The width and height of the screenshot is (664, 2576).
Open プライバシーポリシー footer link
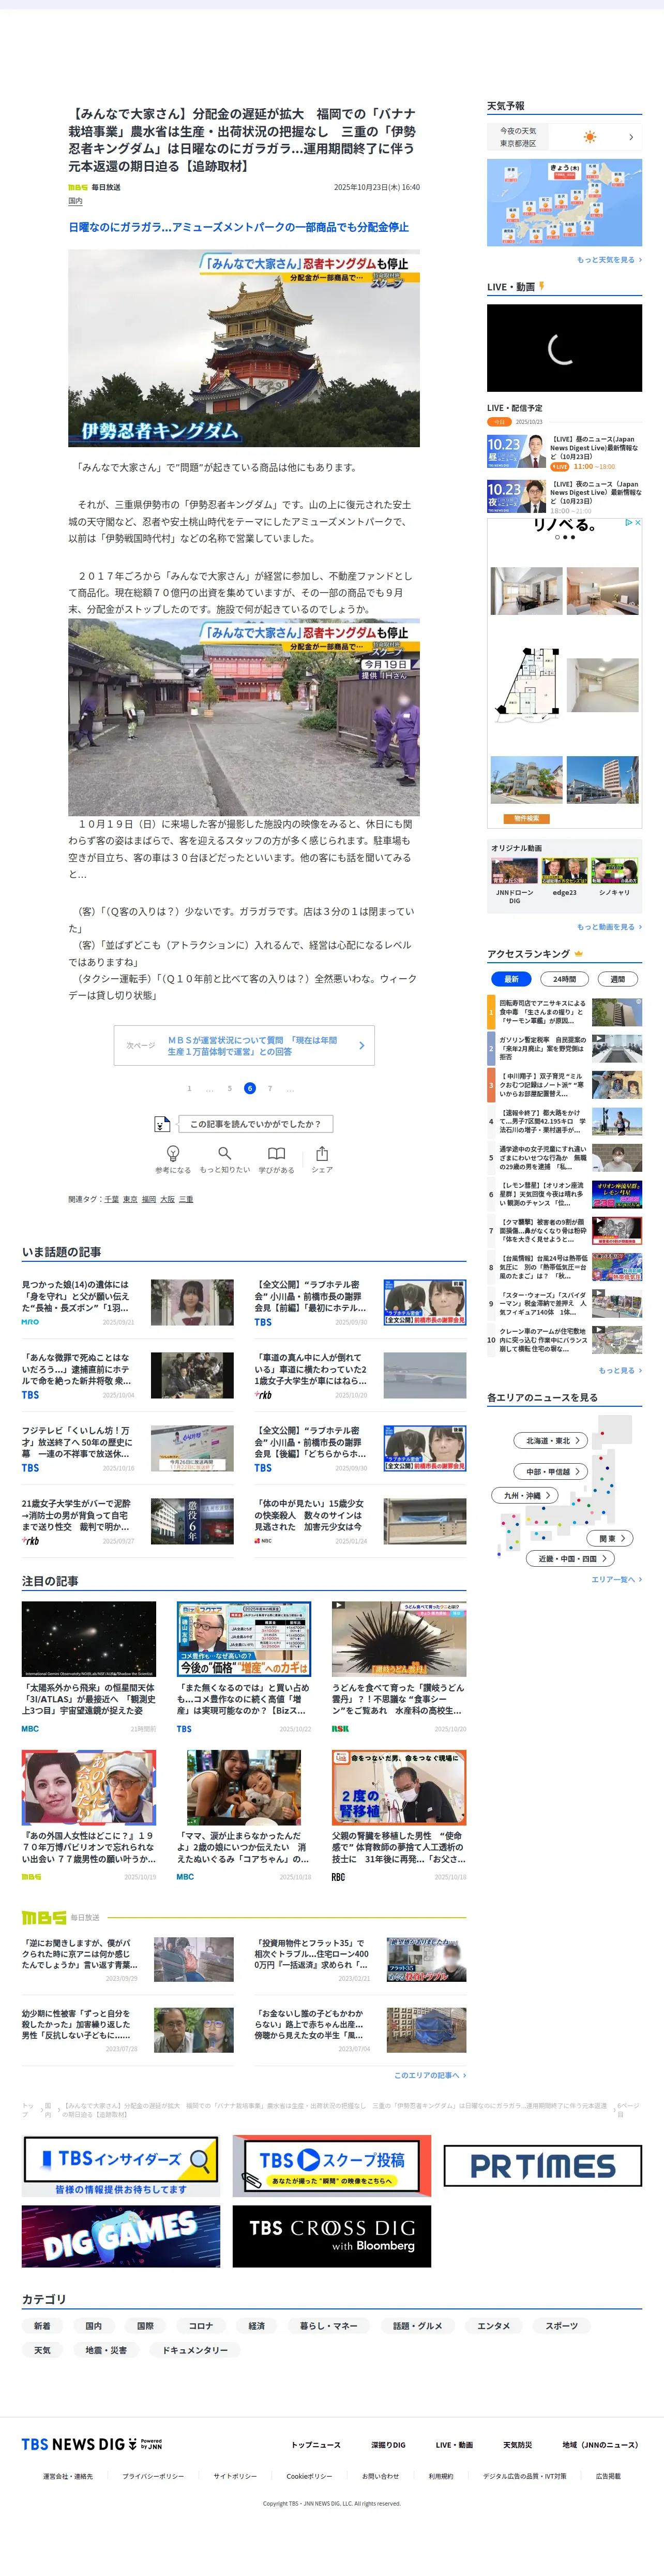point(153,2476)
